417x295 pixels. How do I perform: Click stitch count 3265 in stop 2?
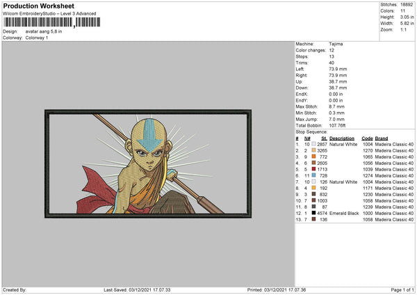tap(322, 150)
